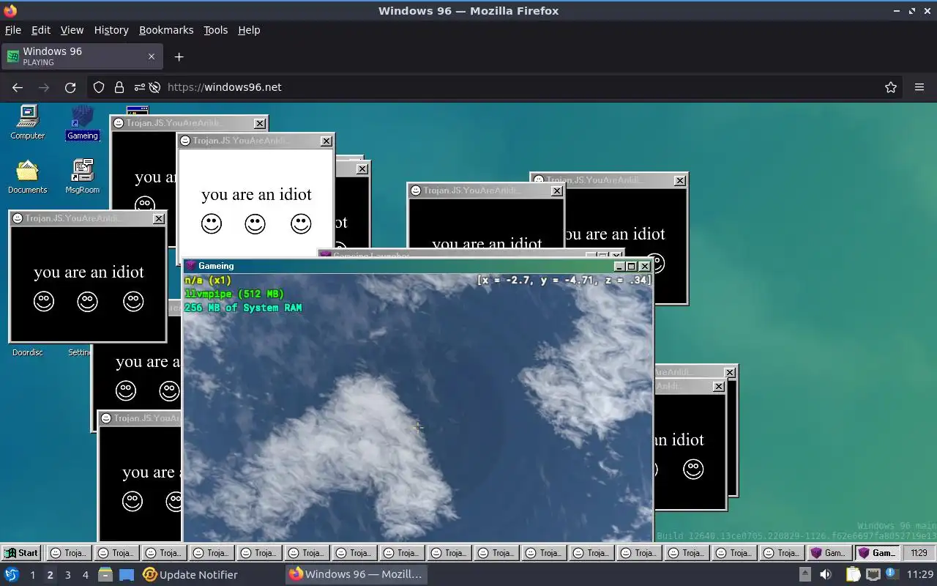Image resolution: width=937 pixels, height=586 pixels.
Task: Minimize the Gameing window
Action: [x=619, y=267]
